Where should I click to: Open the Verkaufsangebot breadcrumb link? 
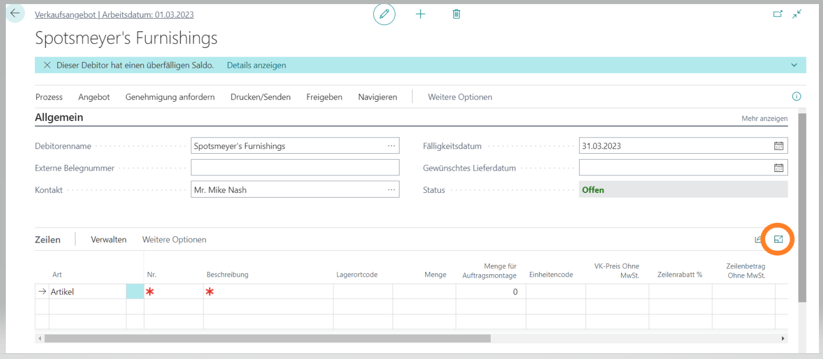(x=115, y=15)
